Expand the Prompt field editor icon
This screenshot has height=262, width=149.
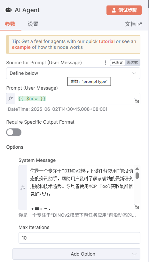coord(137,101)
